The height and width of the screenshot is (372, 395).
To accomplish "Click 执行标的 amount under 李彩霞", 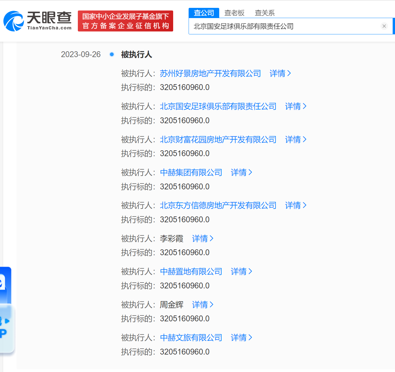I will [185, 253].
